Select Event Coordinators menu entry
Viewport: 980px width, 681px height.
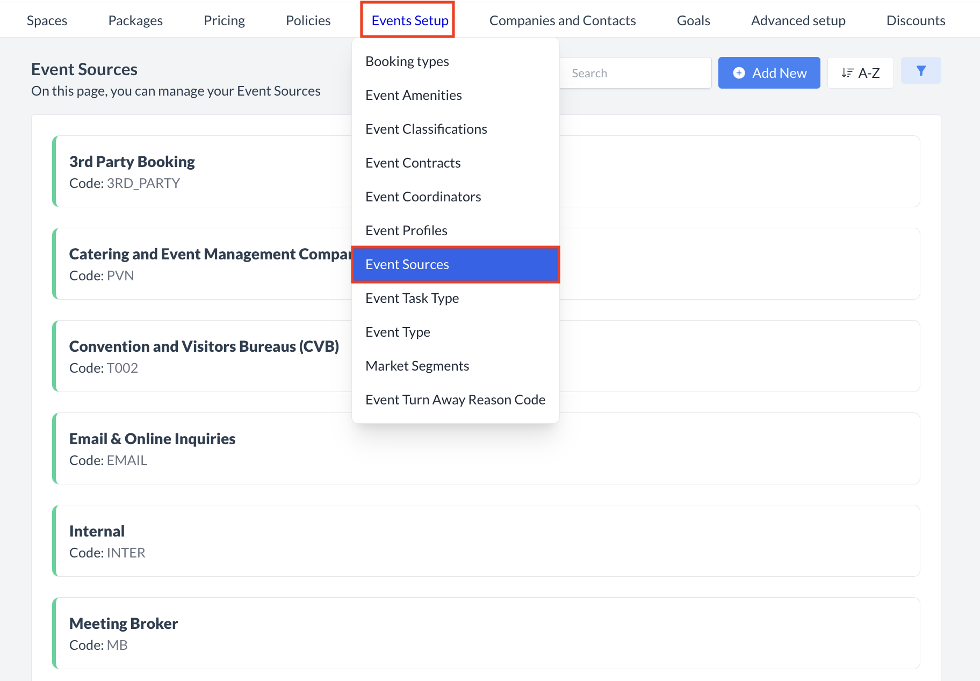[423, 197]
